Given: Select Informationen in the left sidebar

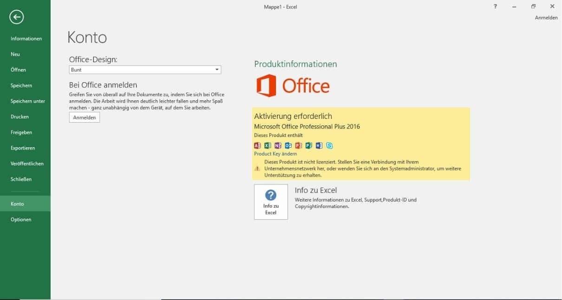Looking at the screenshot, I should [26, 39].
